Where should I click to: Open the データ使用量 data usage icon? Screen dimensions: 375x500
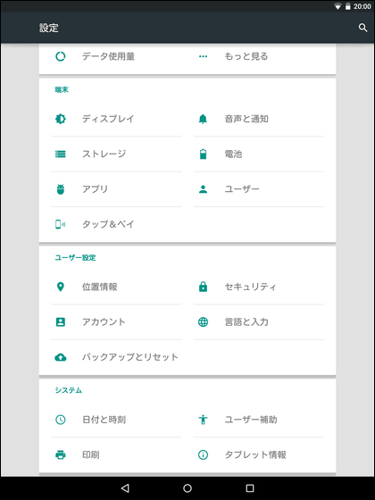[x=61, y=56]
